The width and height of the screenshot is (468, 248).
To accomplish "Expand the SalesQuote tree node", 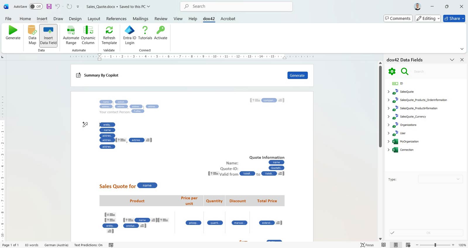I will pyautogui.click(x=388, y=92).
